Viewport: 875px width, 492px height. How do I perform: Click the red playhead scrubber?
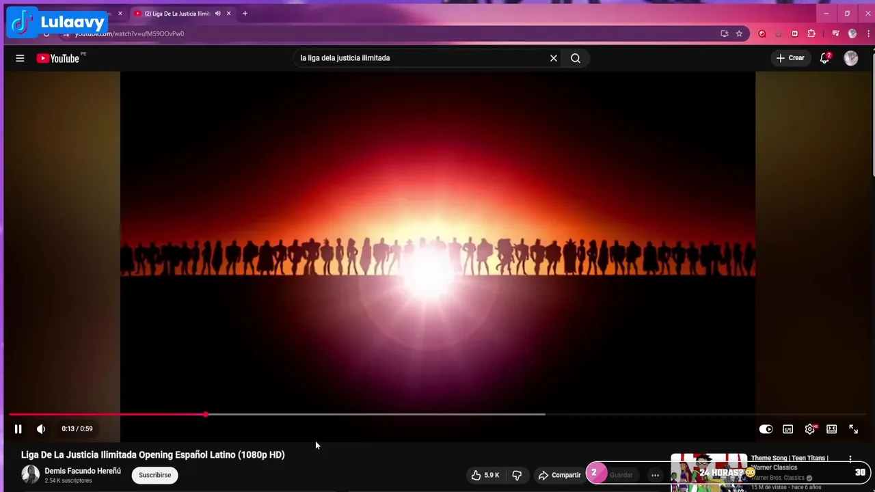click(x=206, y=414)
